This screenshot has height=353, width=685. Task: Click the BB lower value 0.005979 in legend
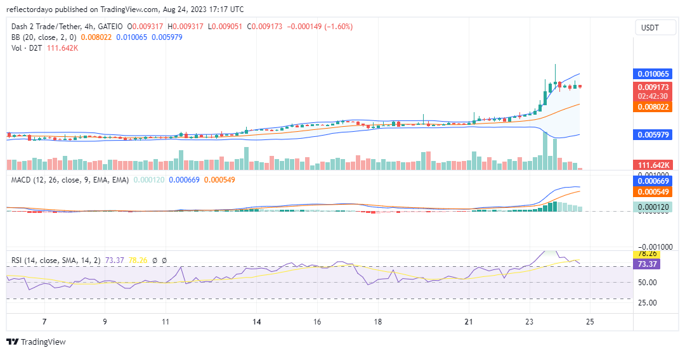(167, 37)
